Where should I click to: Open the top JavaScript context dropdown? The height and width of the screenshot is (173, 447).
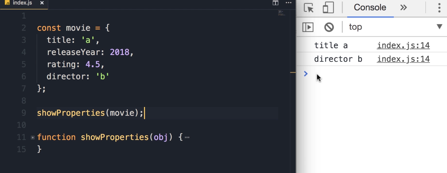[x=439, y=27]
